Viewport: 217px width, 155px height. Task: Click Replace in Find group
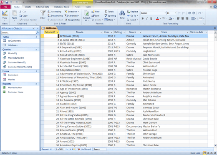tap(132, 12)
